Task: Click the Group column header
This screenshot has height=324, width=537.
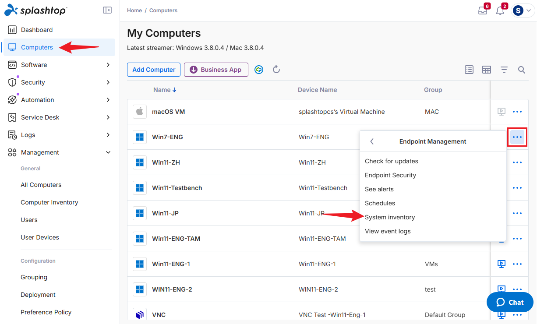Action: coord(433,90)
